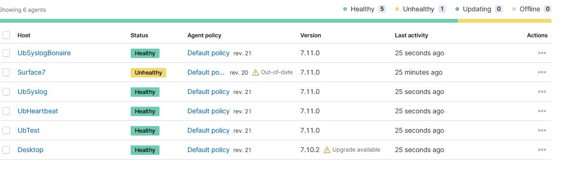The width and height of the screenshot is (577, 170).
Task: Open actions menu for UbHeartbeat row
Action: (542, 111)
